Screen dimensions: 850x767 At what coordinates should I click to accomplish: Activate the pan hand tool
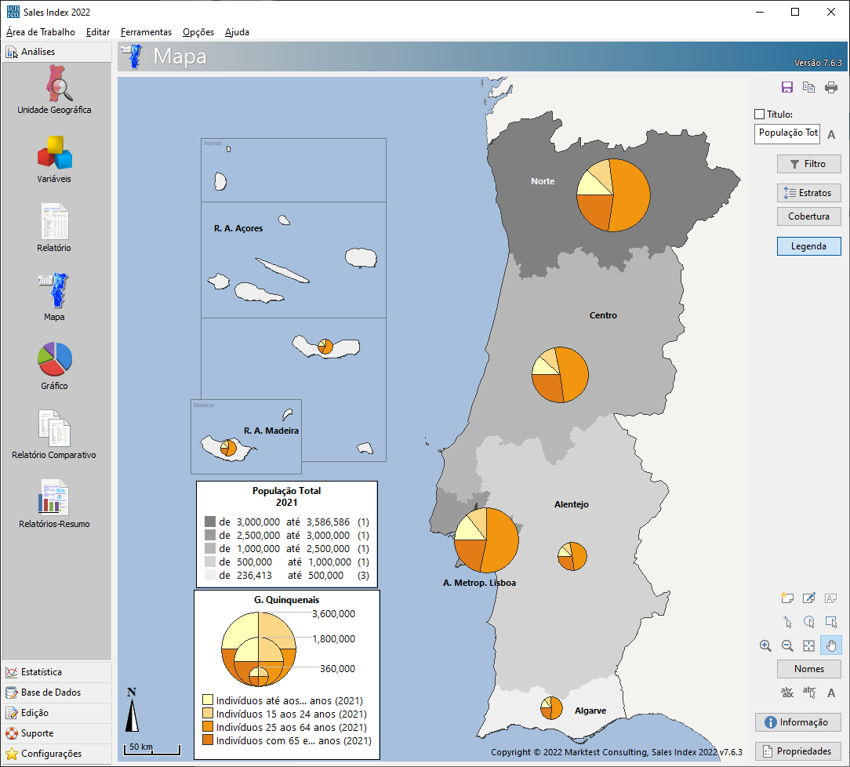point(831,646)
